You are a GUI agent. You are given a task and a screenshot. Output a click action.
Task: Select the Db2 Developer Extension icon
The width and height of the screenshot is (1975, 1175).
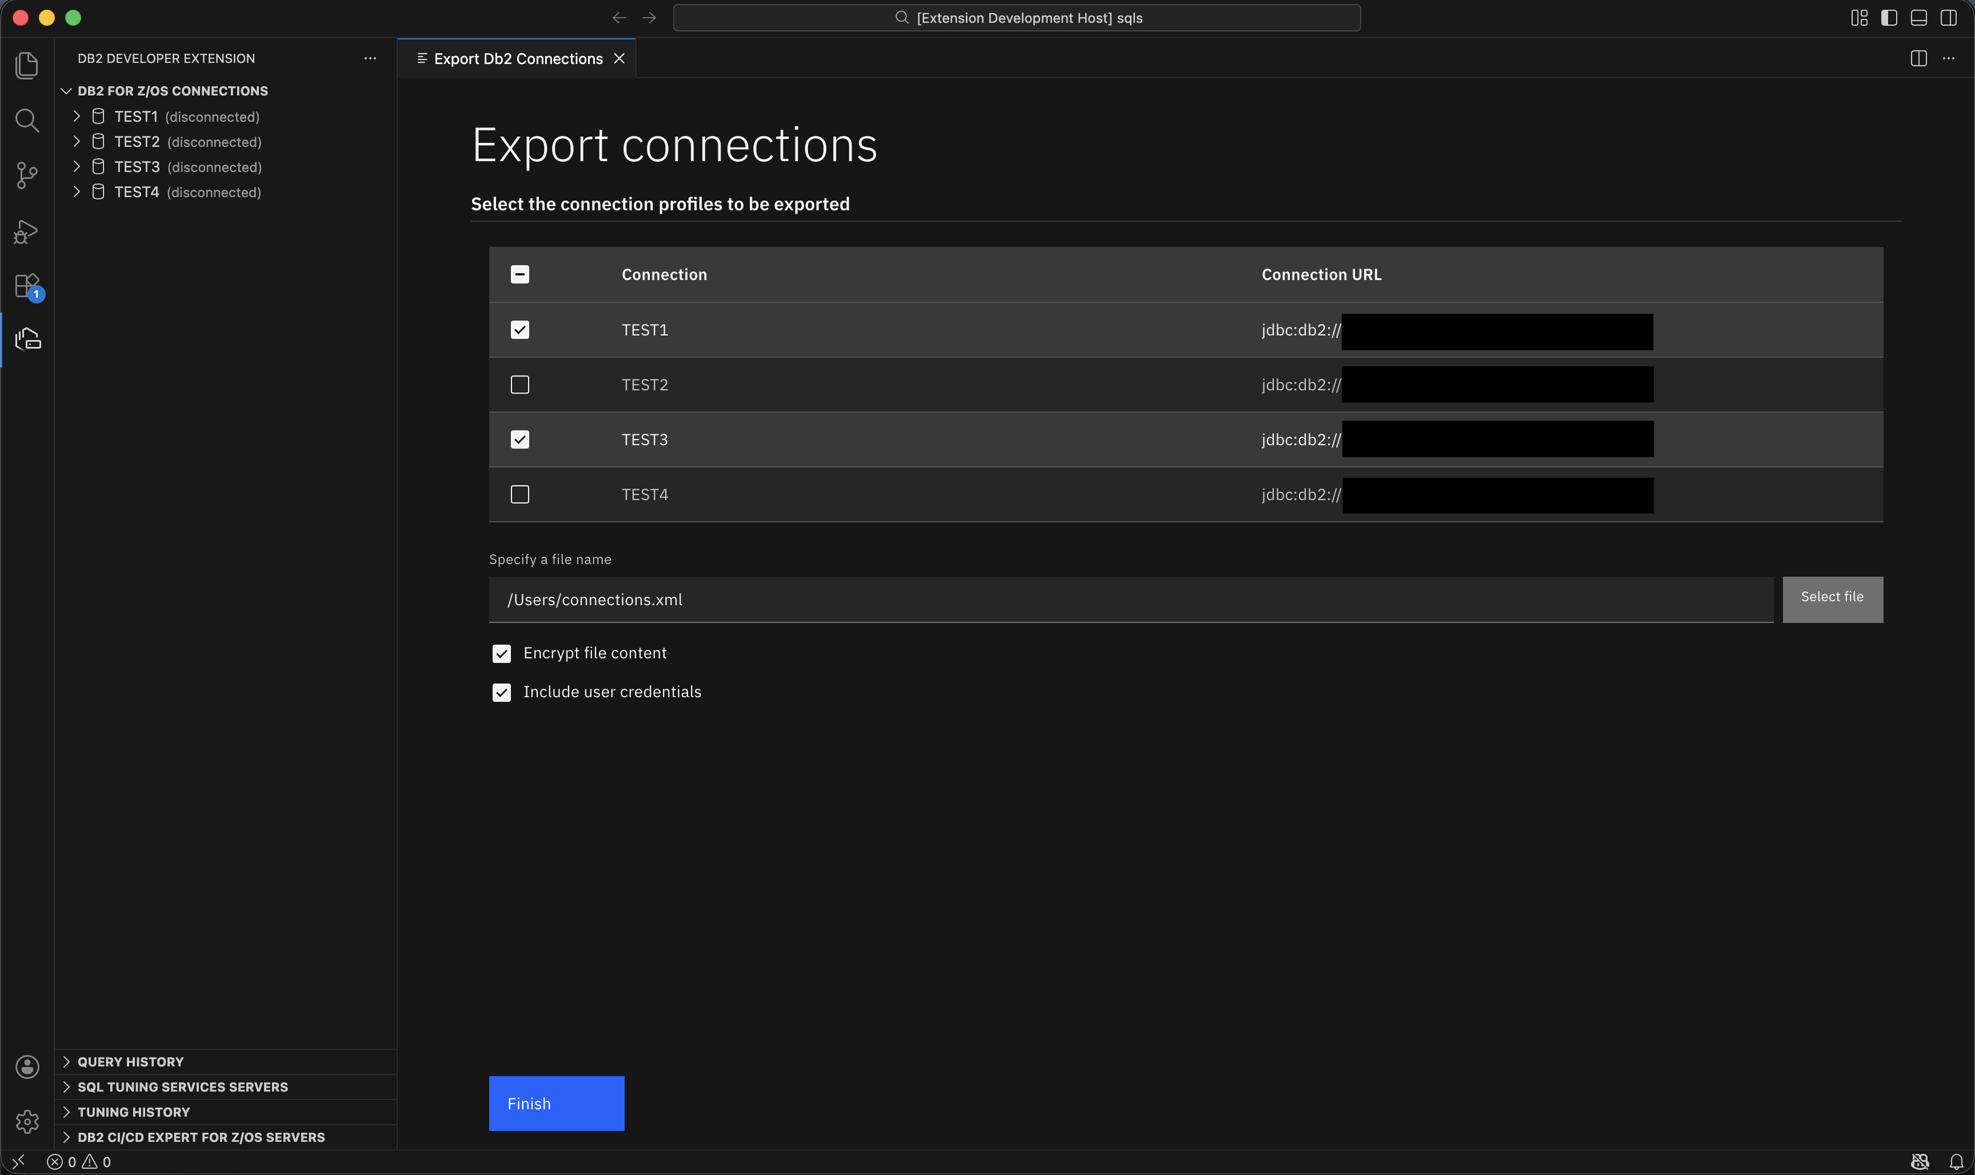(x=27, y=339)
